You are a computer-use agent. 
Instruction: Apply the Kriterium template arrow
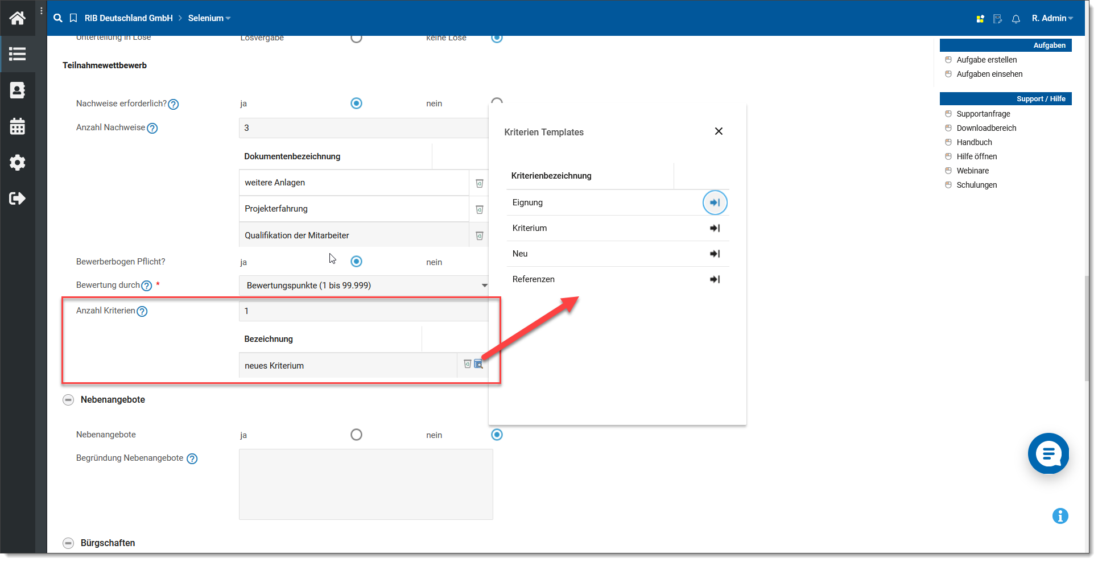click(x=715, y=228)
